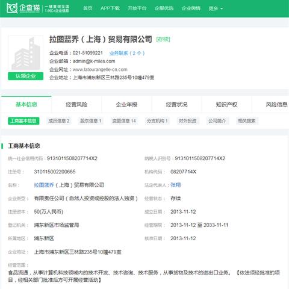
Task: Click registered capital 50(万人民币)
Action: point(49,212)
